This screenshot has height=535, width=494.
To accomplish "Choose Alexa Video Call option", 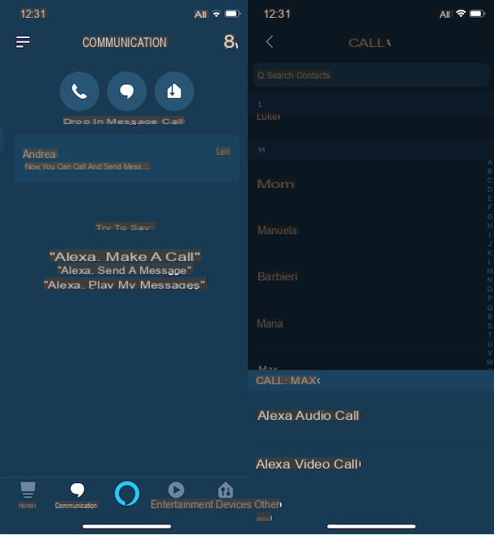I will pyautogui.click(x=308, y=464).
